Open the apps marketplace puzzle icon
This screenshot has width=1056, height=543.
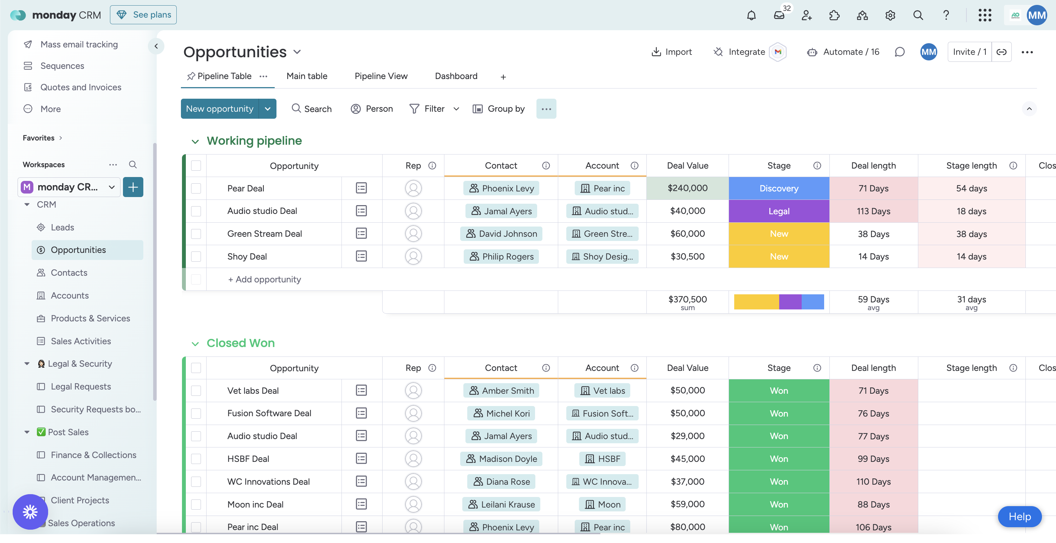(834, 15)
